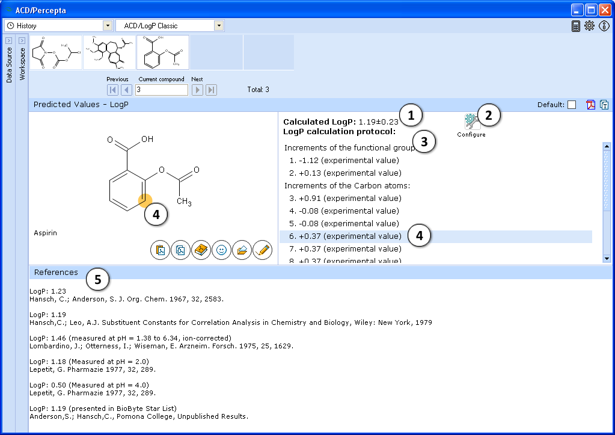Select the first compound thumbnail in history
The image size is (615, 435).
56,52
